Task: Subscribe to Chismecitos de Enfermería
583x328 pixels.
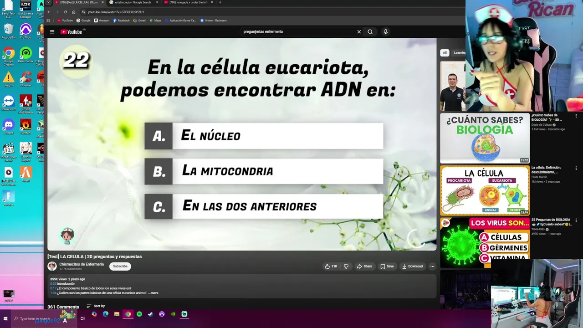Action: click(120, 266)
